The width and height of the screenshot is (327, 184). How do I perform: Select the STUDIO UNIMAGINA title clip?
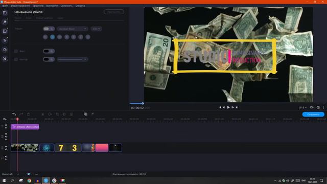pos(25,127)
